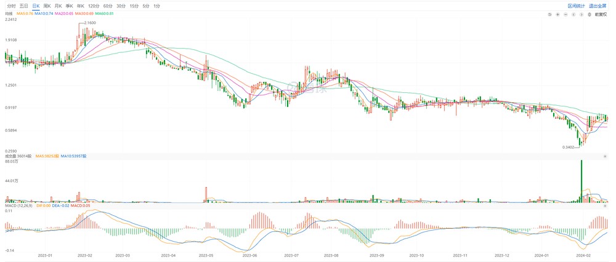Click the 区间统计 link
The height and width of the screenshot is (262, 616).
(577, 6)
